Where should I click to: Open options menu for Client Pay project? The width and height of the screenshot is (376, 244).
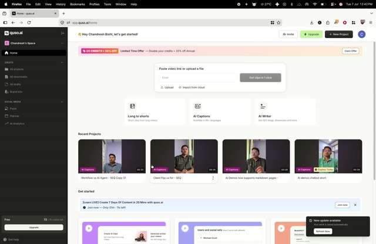pos(213,178)
